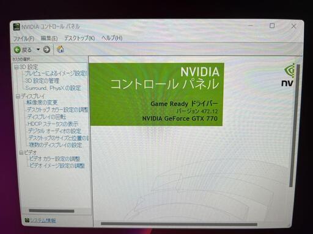Open the Back history dropdown arrow

[38, 49]
